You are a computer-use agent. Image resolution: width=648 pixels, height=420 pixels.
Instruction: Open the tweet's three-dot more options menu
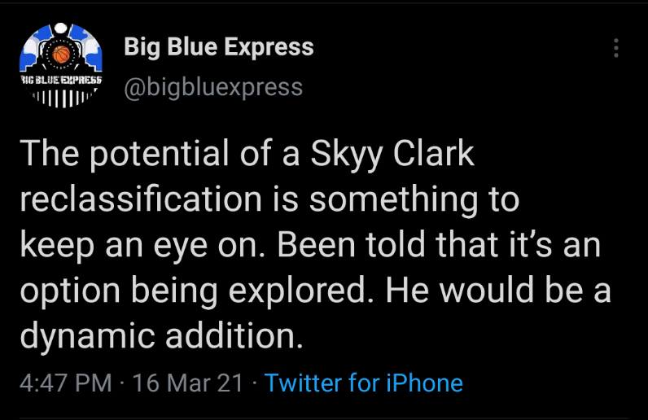pos(616,47)
